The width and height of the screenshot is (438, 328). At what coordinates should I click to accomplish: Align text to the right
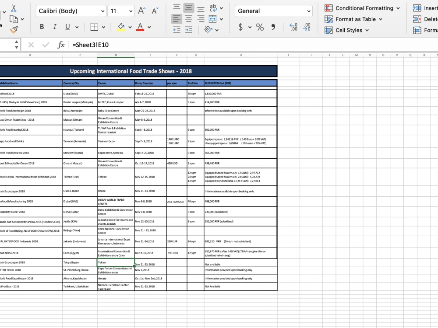tap(201, 19)
